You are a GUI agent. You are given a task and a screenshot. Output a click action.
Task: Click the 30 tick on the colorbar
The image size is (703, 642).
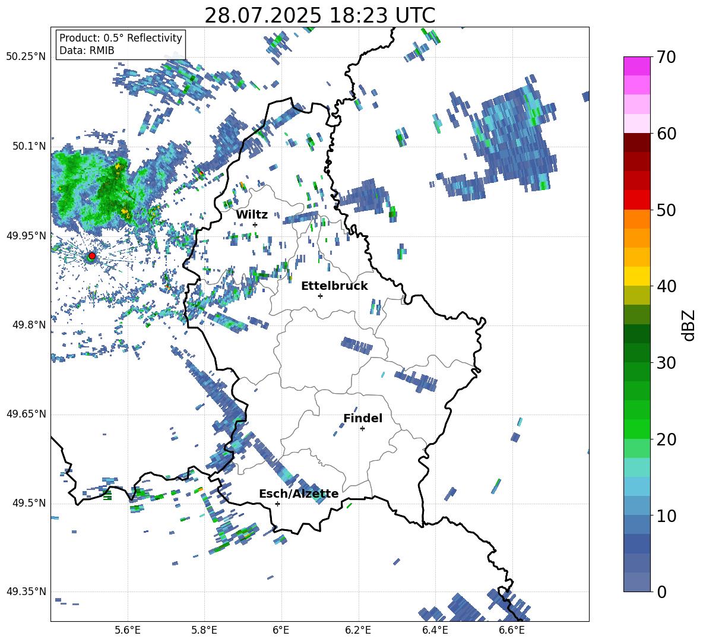[x=666, y=363]
